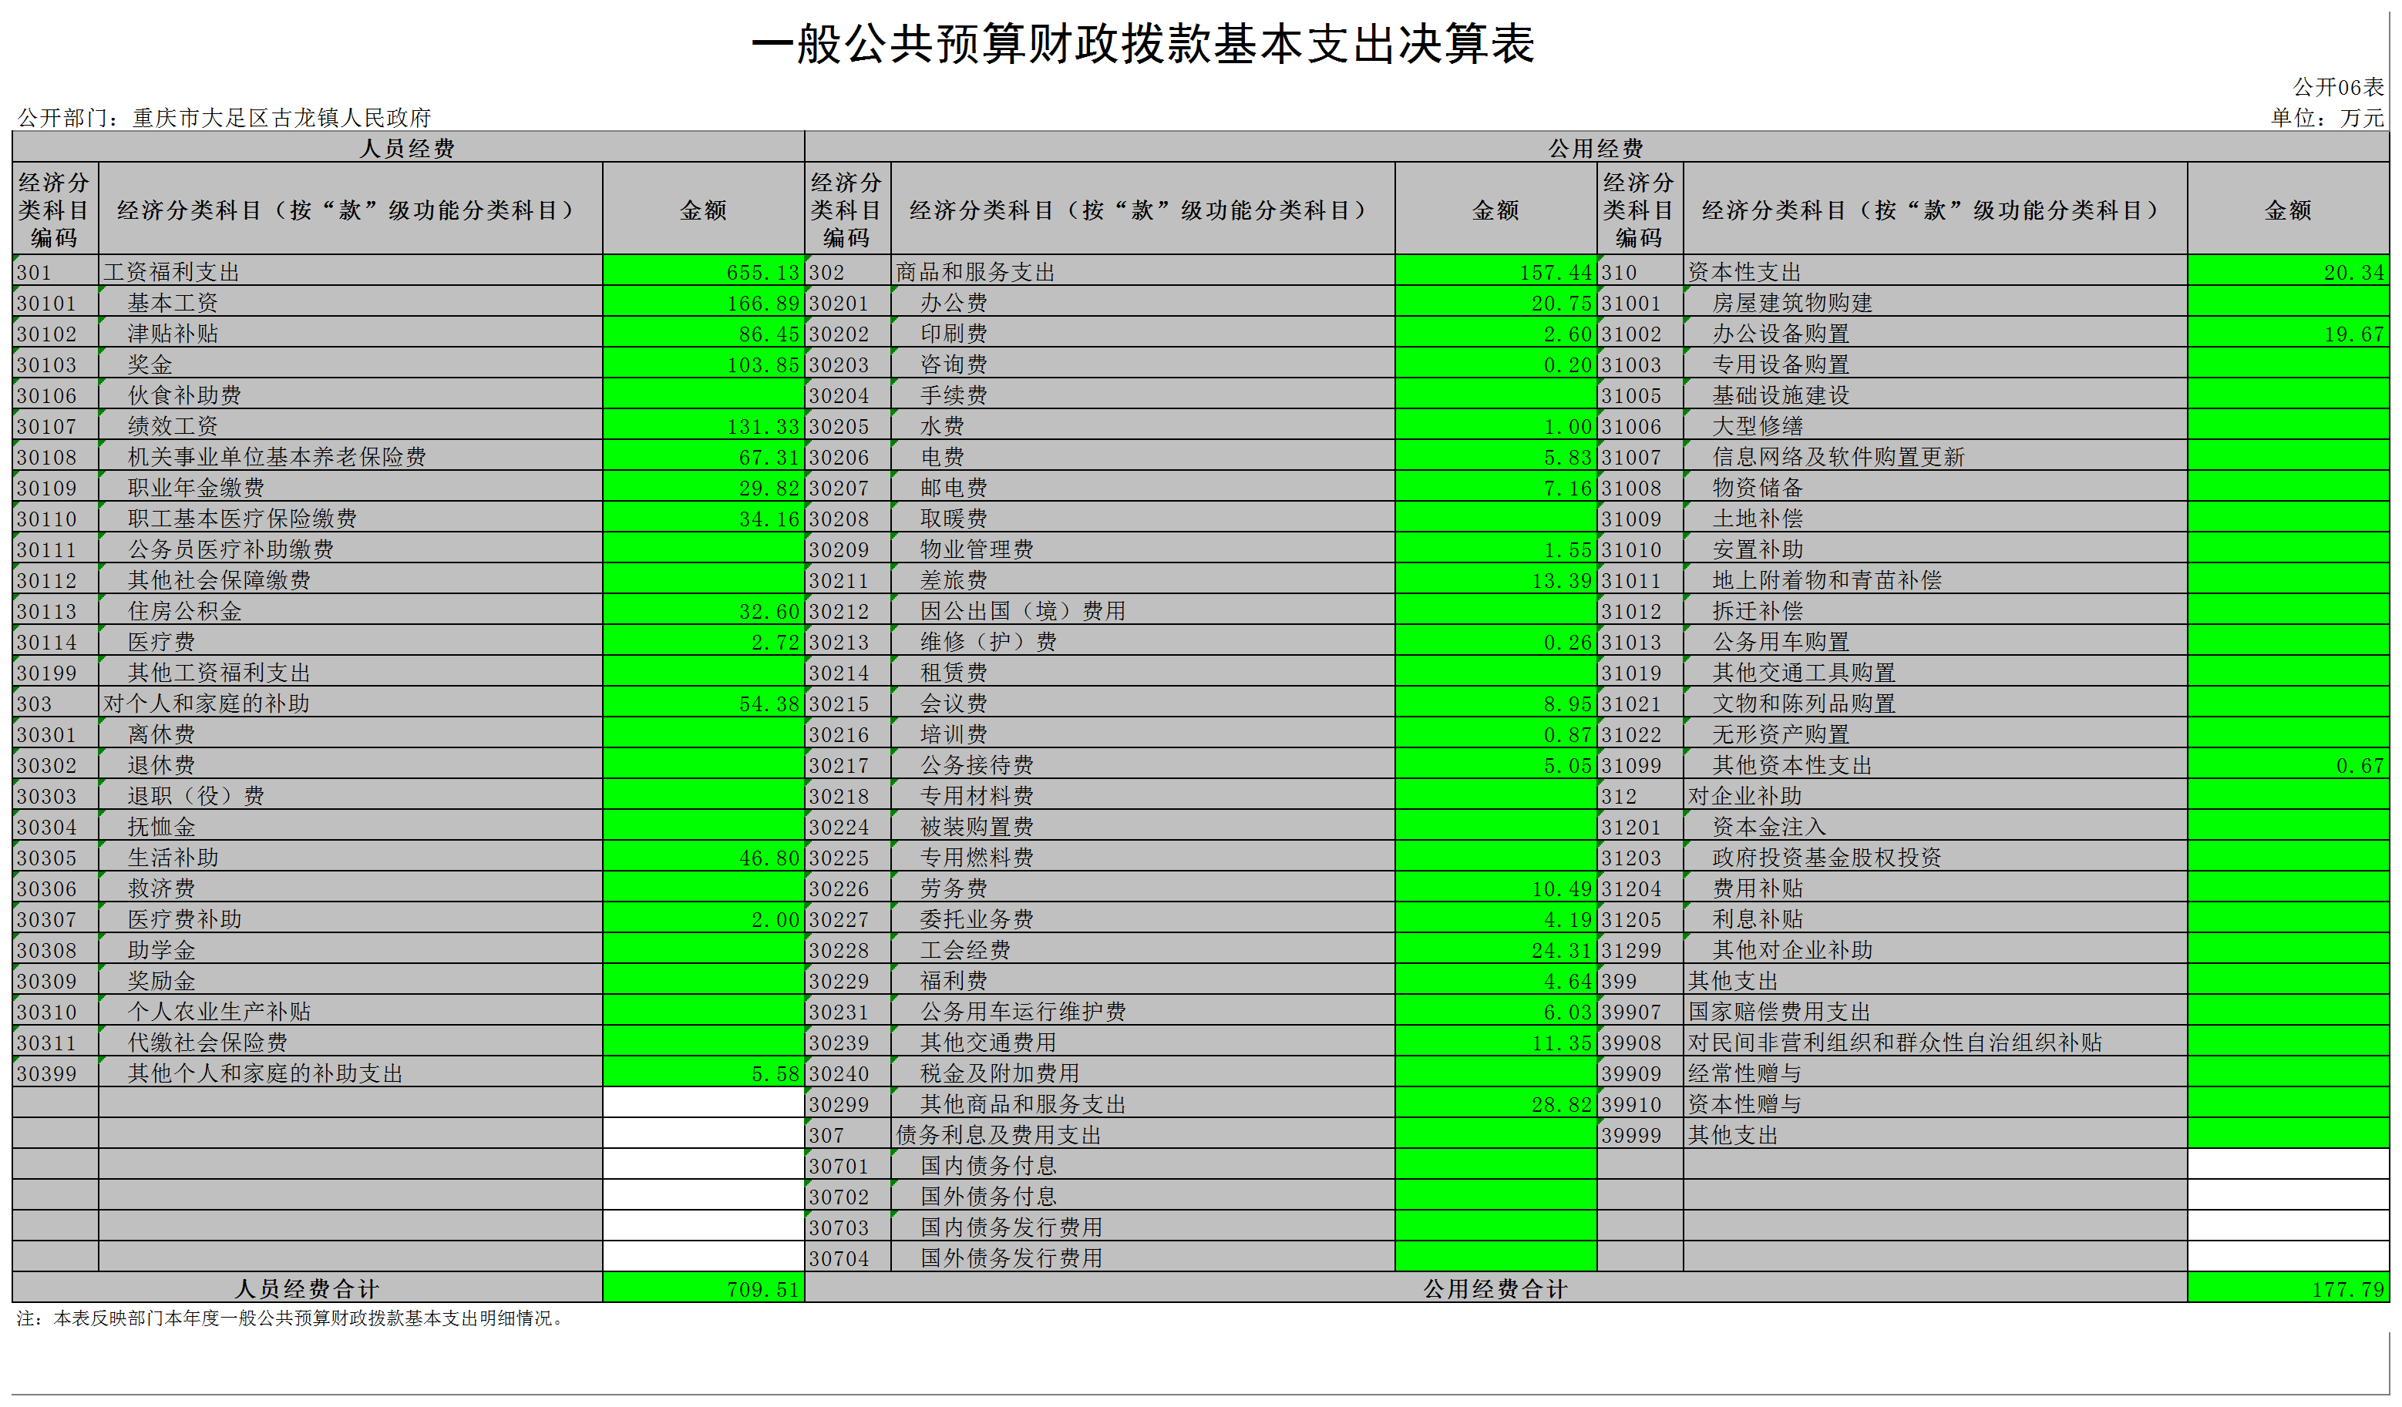The width and height of the screenshot is (2402, 1407).
Task: Select the 委托业务费 cell
Action: (1143, 918)
